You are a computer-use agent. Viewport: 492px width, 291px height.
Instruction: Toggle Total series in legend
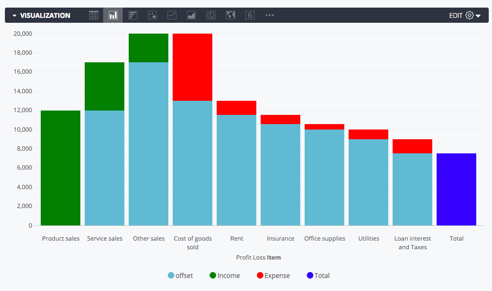318,276
